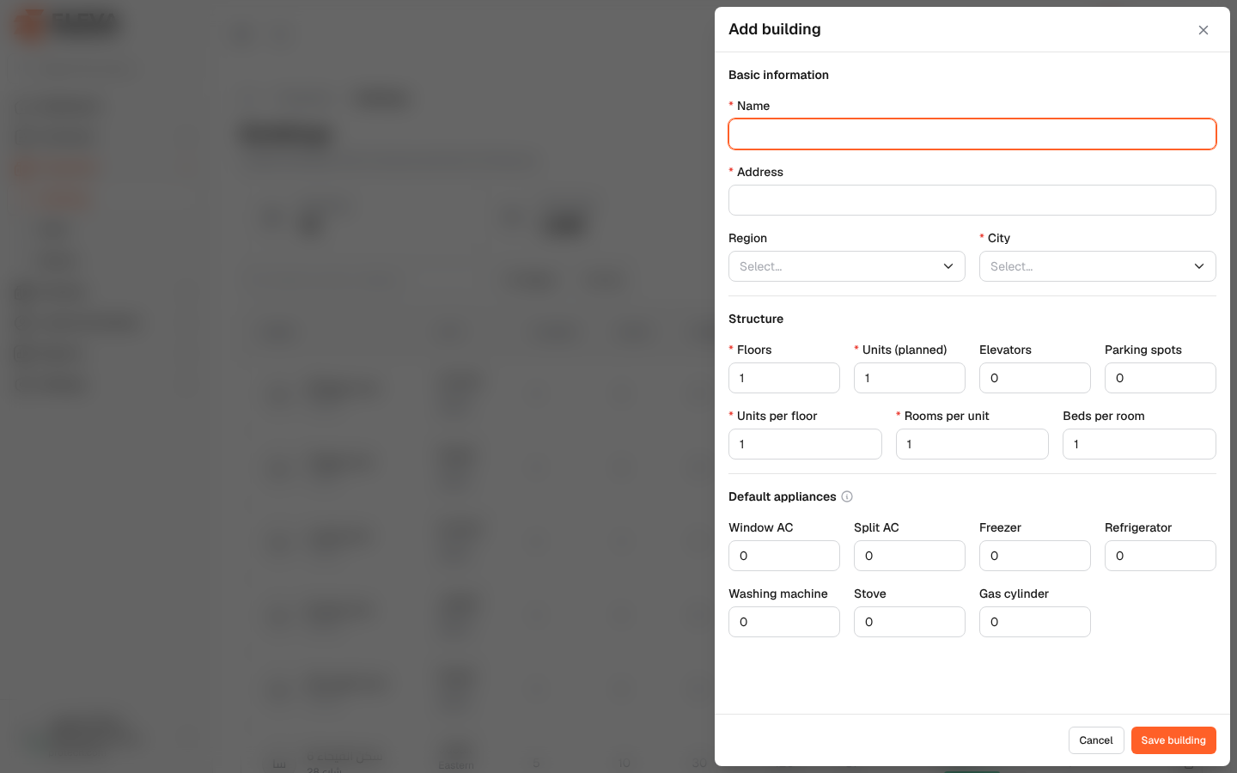Click the Stove quantity field
1237x773 pixels.
910,622
